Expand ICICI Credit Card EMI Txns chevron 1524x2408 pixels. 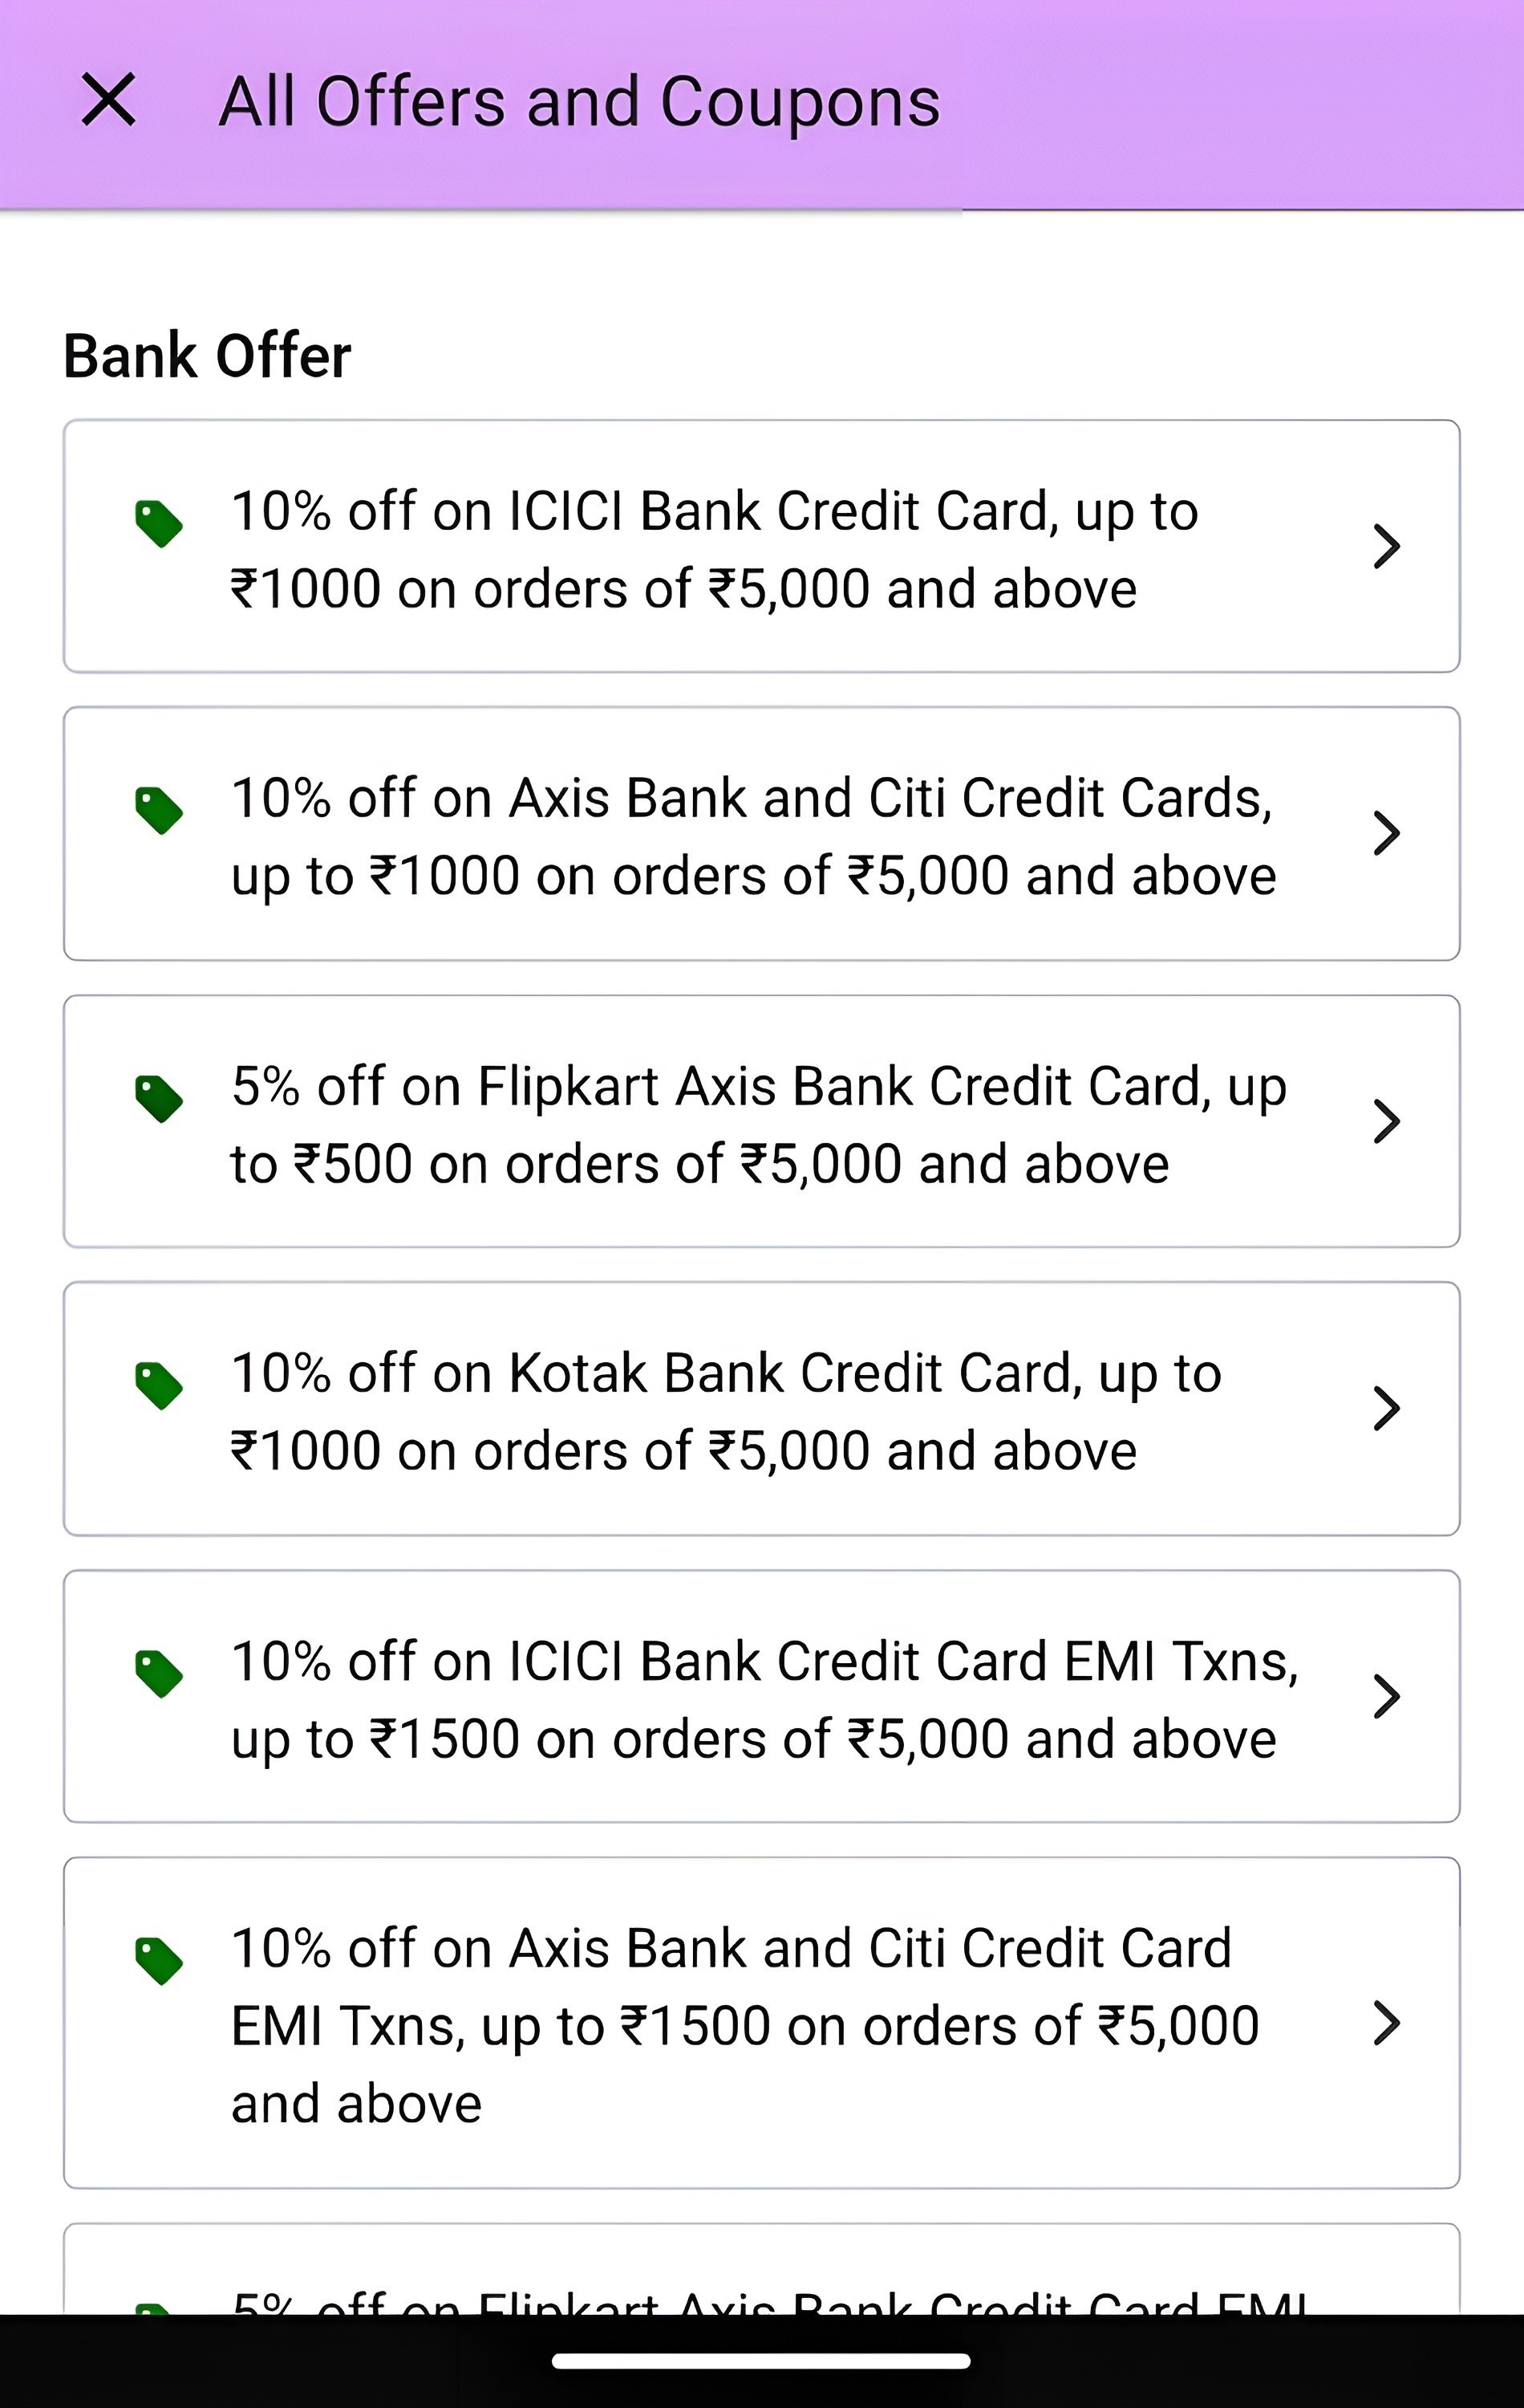point(1386,1696)
